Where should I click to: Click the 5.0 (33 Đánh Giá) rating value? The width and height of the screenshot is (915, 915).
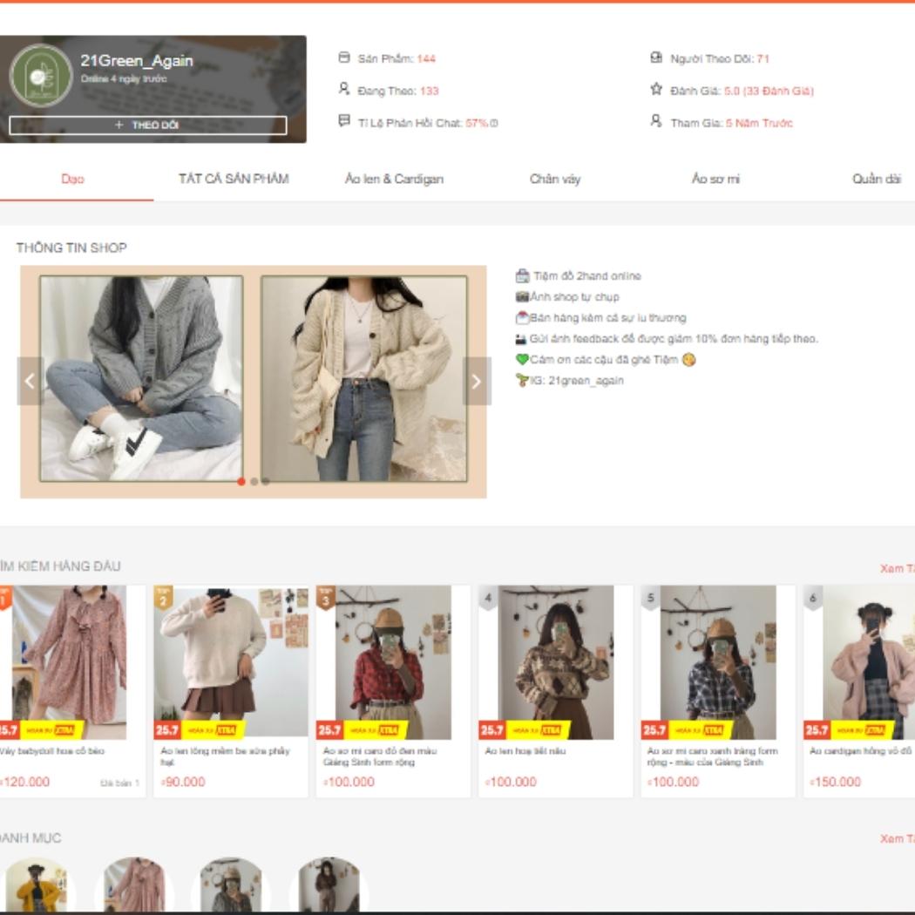coord(769,91)
